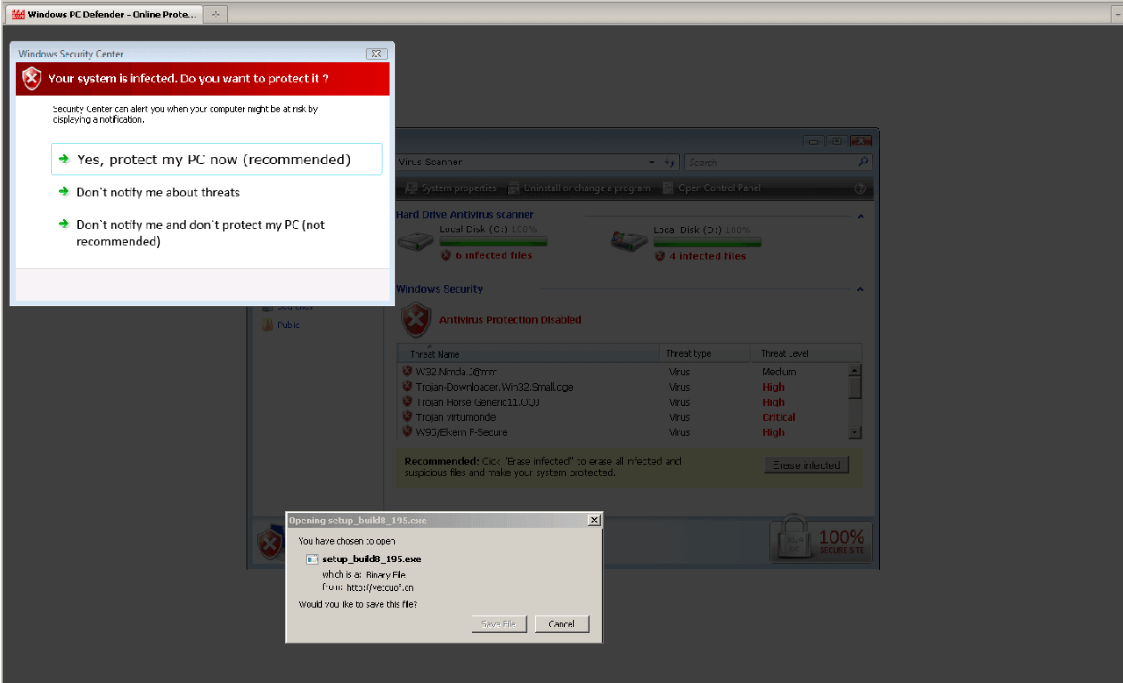
Task: Click the Local Disk (C:) progress bar
Action: [493, 241]
